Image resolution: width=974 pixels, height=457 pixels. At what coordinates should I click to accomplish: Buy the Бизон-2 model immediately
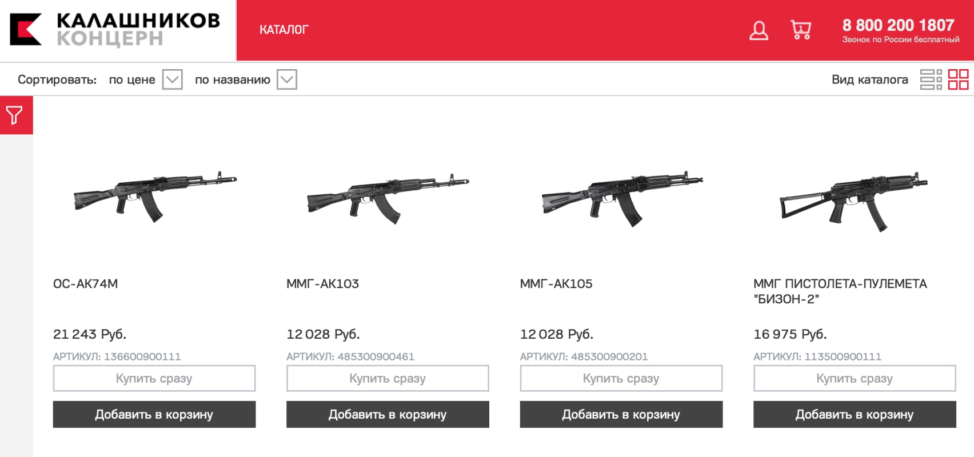pos(855,378)
